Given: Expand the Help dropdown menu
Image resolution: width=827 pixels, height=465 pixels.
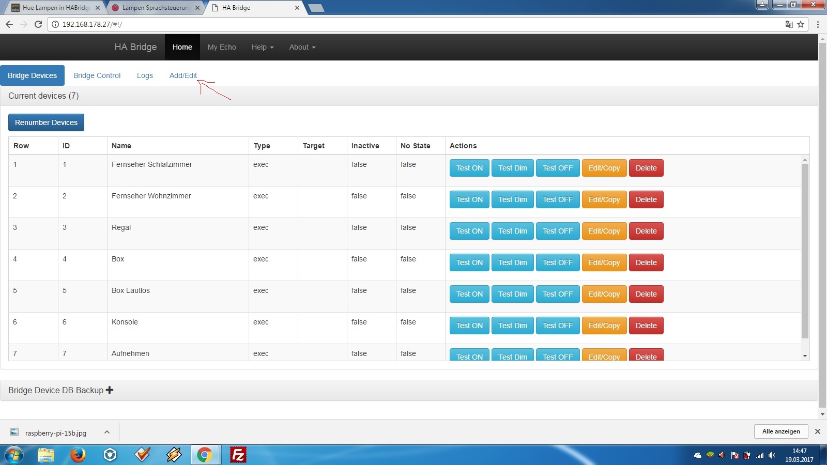Looking at the screenshot, I should point(262,47).
